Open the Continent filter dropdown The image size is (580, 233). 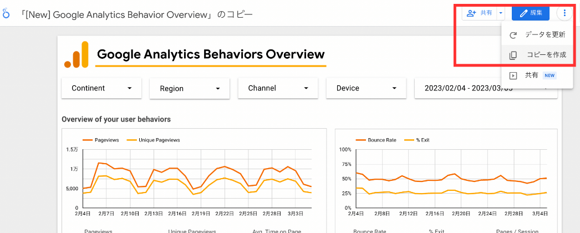tap(101, 88)
